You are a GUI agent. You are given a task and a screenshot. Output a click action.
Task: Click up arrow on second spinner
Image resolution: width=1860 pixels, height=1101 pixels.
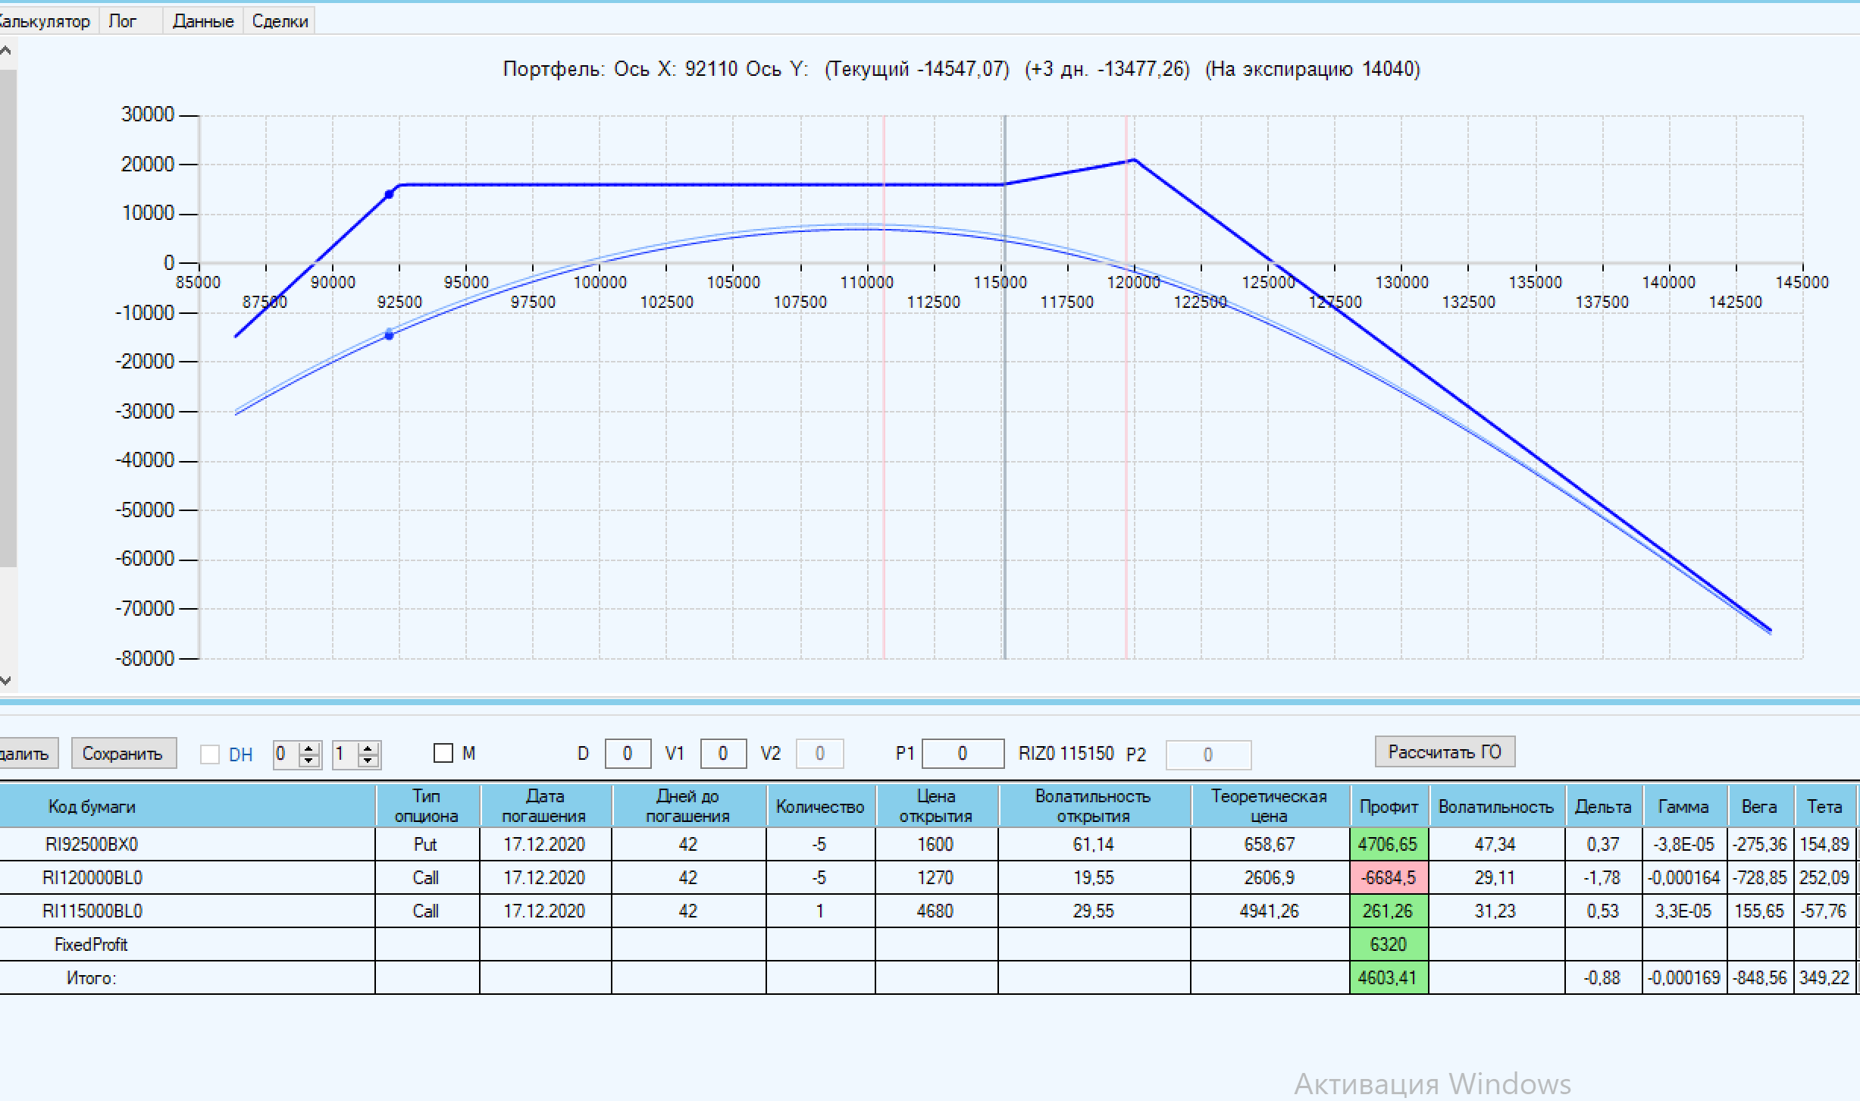[x=368, y=748]
